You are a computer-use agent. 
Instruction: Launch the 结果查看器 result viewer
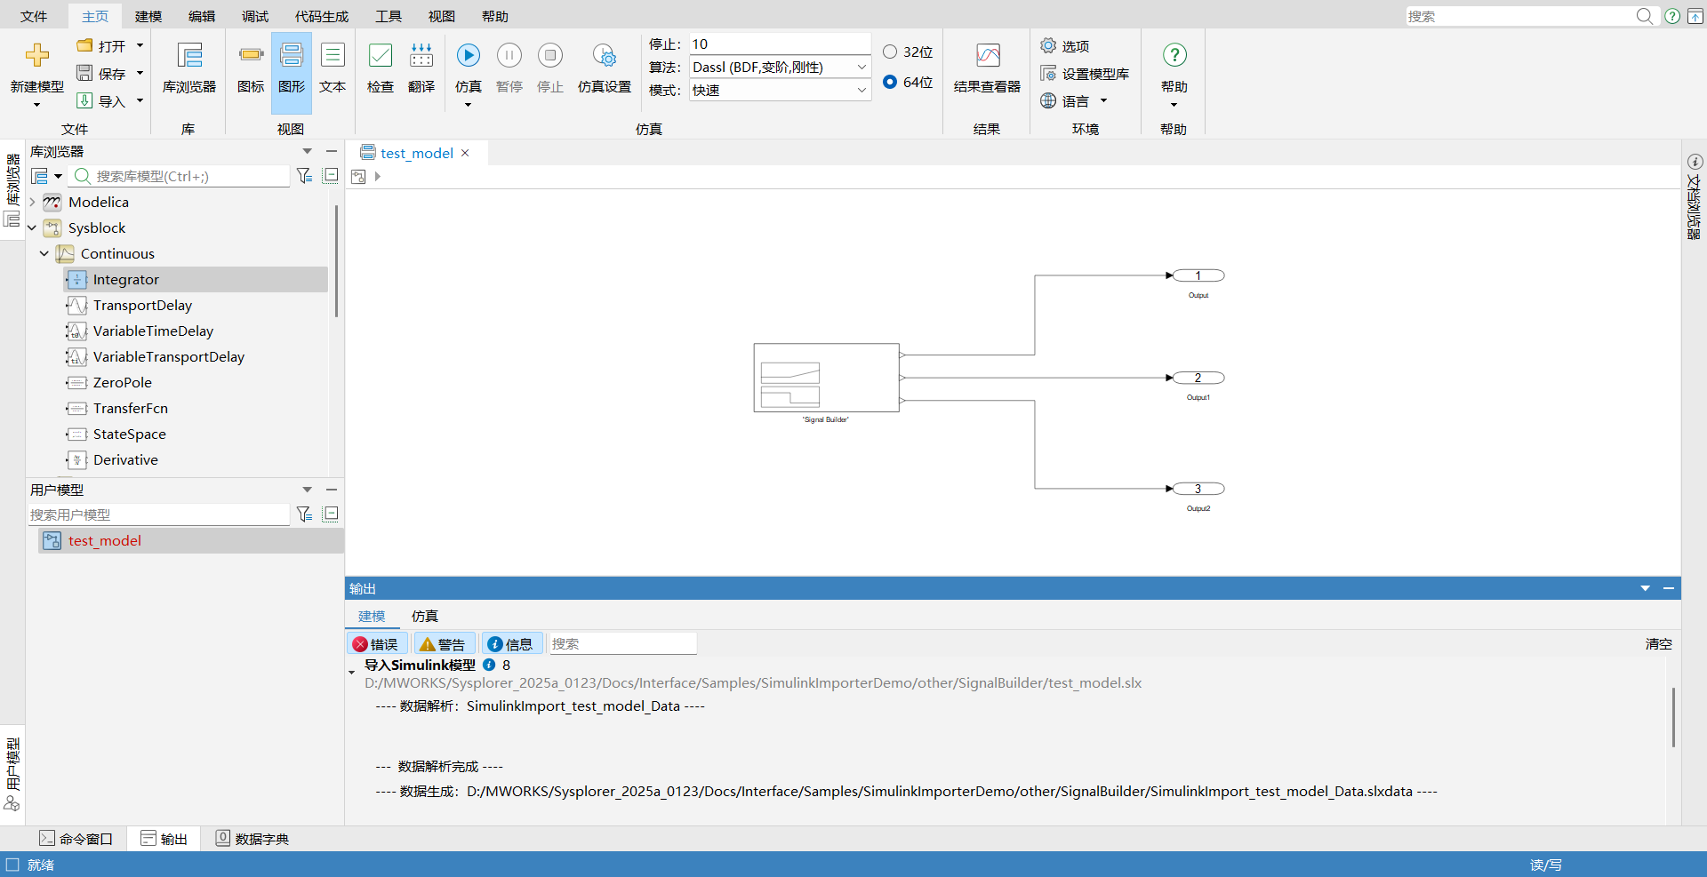pos(987,67)
